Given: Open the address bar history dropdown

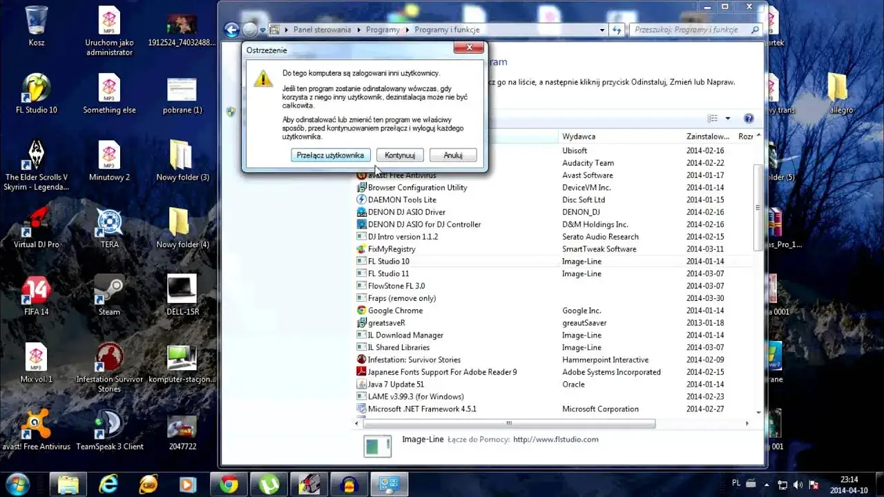Looking at the screenshot, I should pos(602,30).
